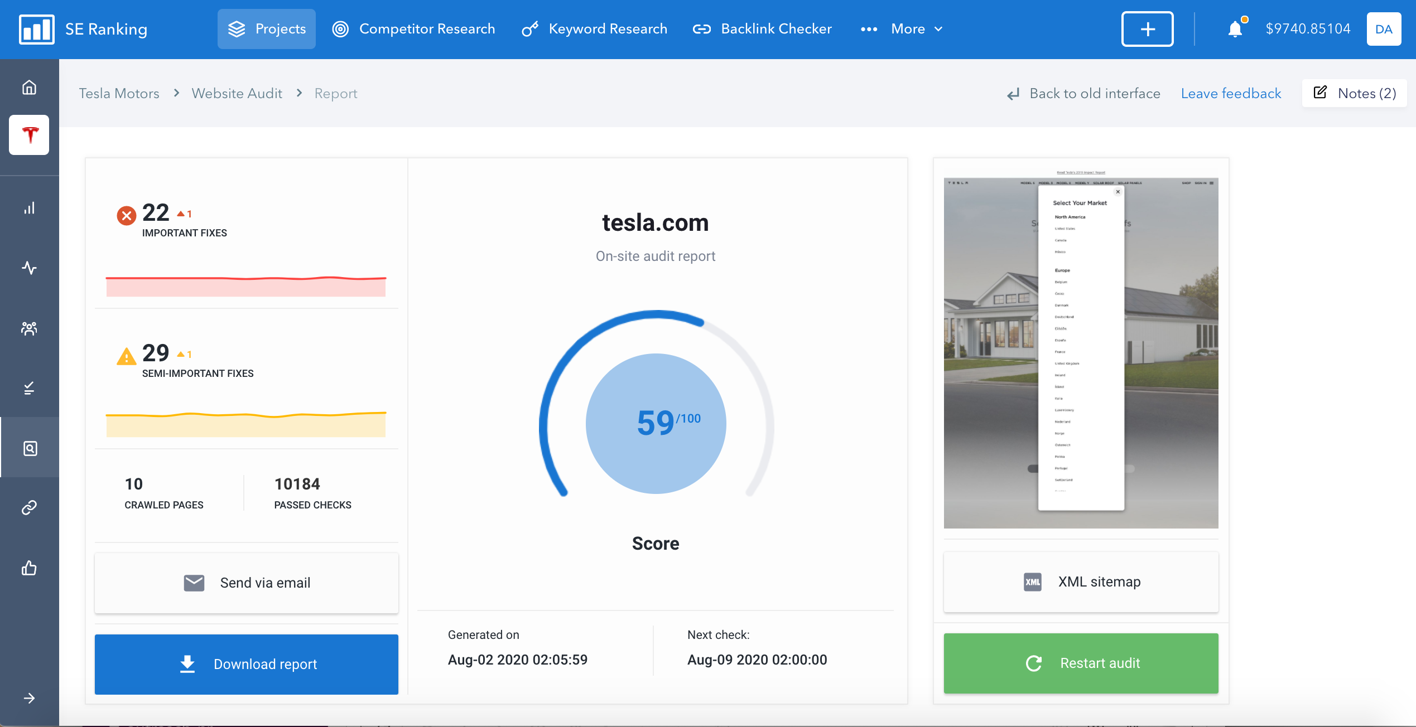Click Back to old interface link

click(x=1083, y=94)
